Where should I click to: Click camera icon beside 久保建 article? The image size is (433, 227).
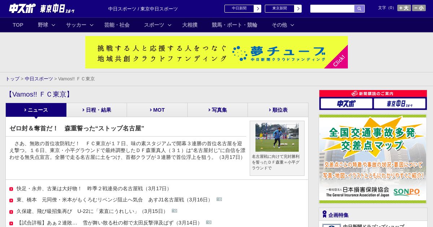click(174, 211)
